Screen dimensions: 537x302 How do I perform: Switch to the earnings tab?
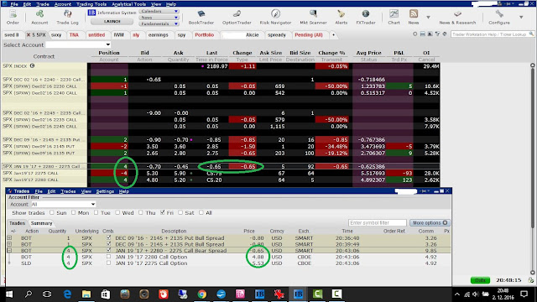point(159,34)
